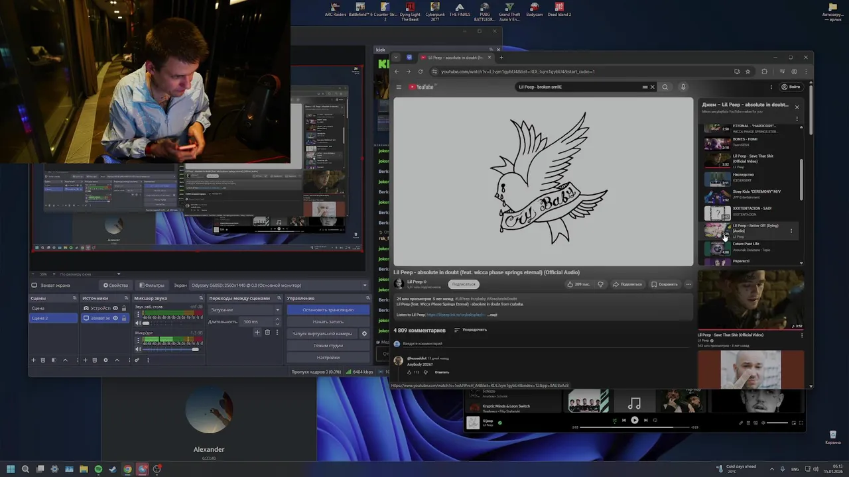Go back in the Chrome browser
The image size is (849, 477).
(397, 72)
